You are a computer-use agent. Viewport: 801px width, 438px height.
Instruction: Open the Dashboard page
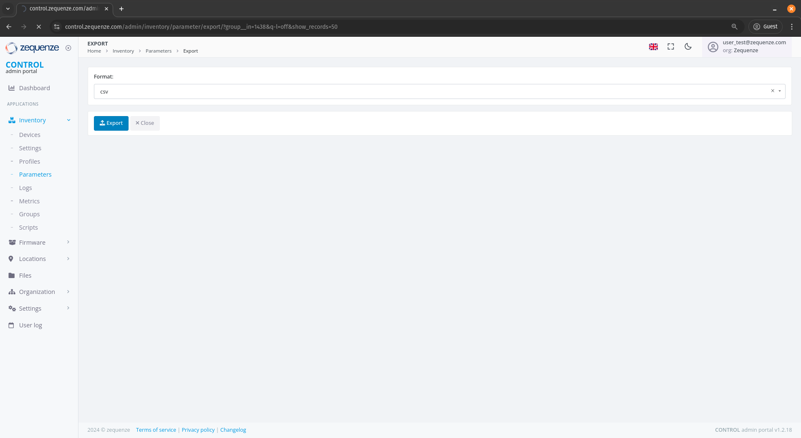[34, 88]
